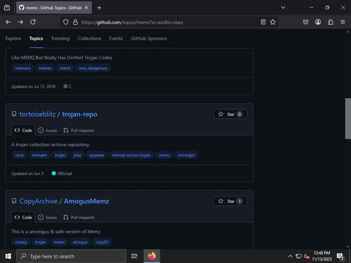Click the page vertical scrollbar thumb

(348, 118)
